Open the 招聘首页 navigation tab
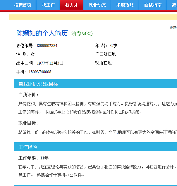This screenshot has height=186, width=177. click(x=23, y=5)
